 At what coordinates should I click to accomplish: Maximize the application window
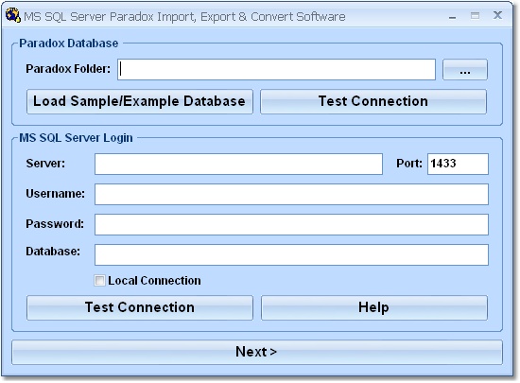click(475, 15)
